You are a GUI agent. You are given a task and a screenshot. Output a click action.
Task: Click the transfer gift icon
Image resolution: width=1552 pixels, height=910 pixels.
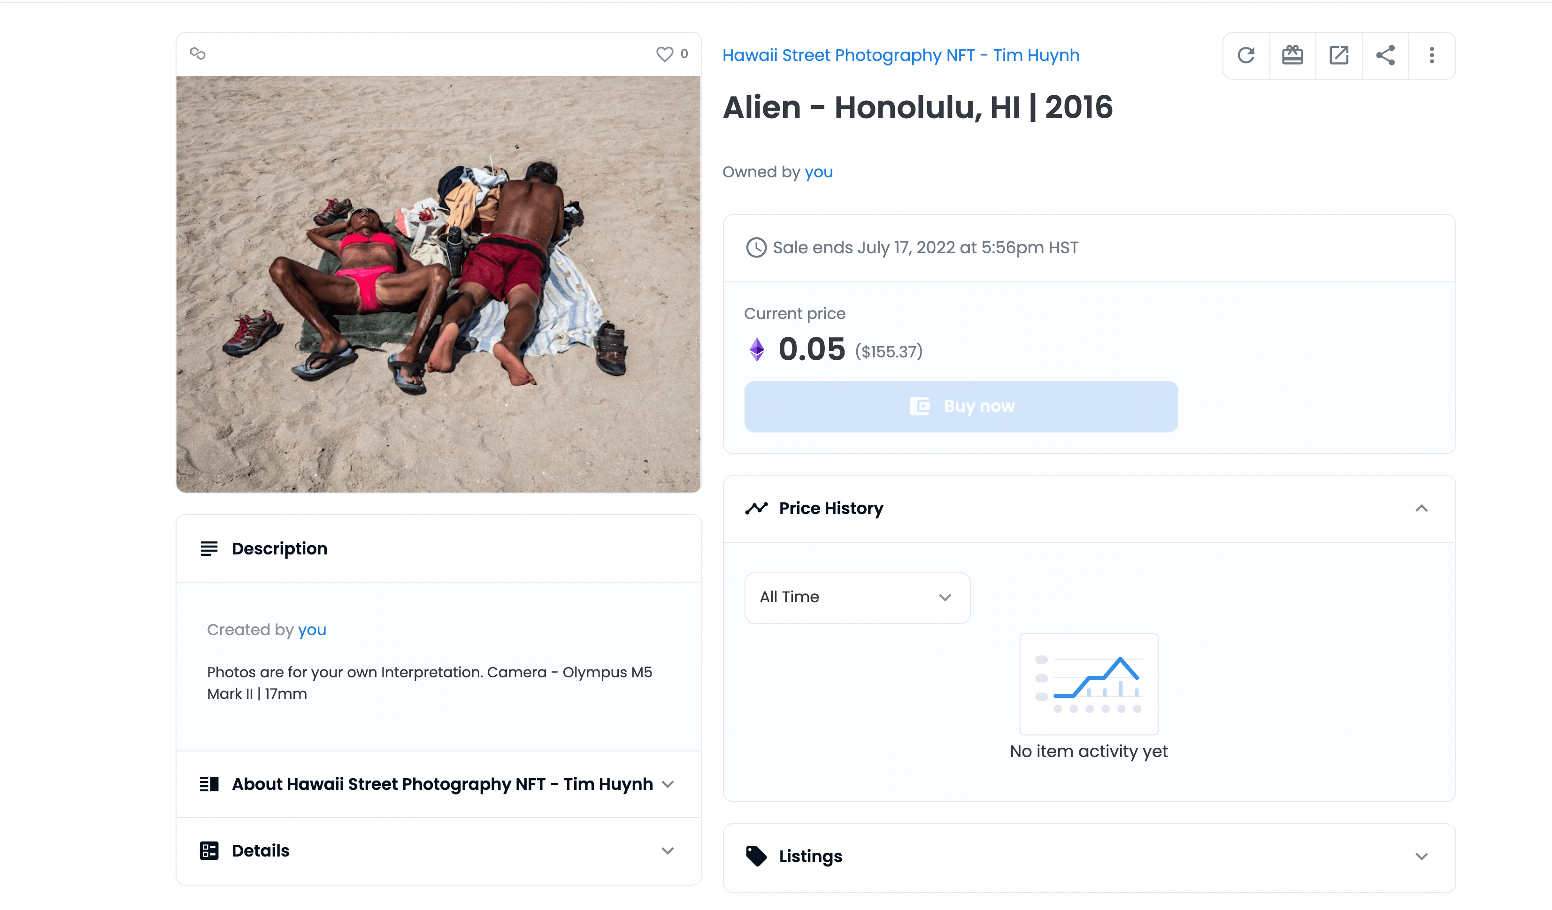click(1292, 55)
